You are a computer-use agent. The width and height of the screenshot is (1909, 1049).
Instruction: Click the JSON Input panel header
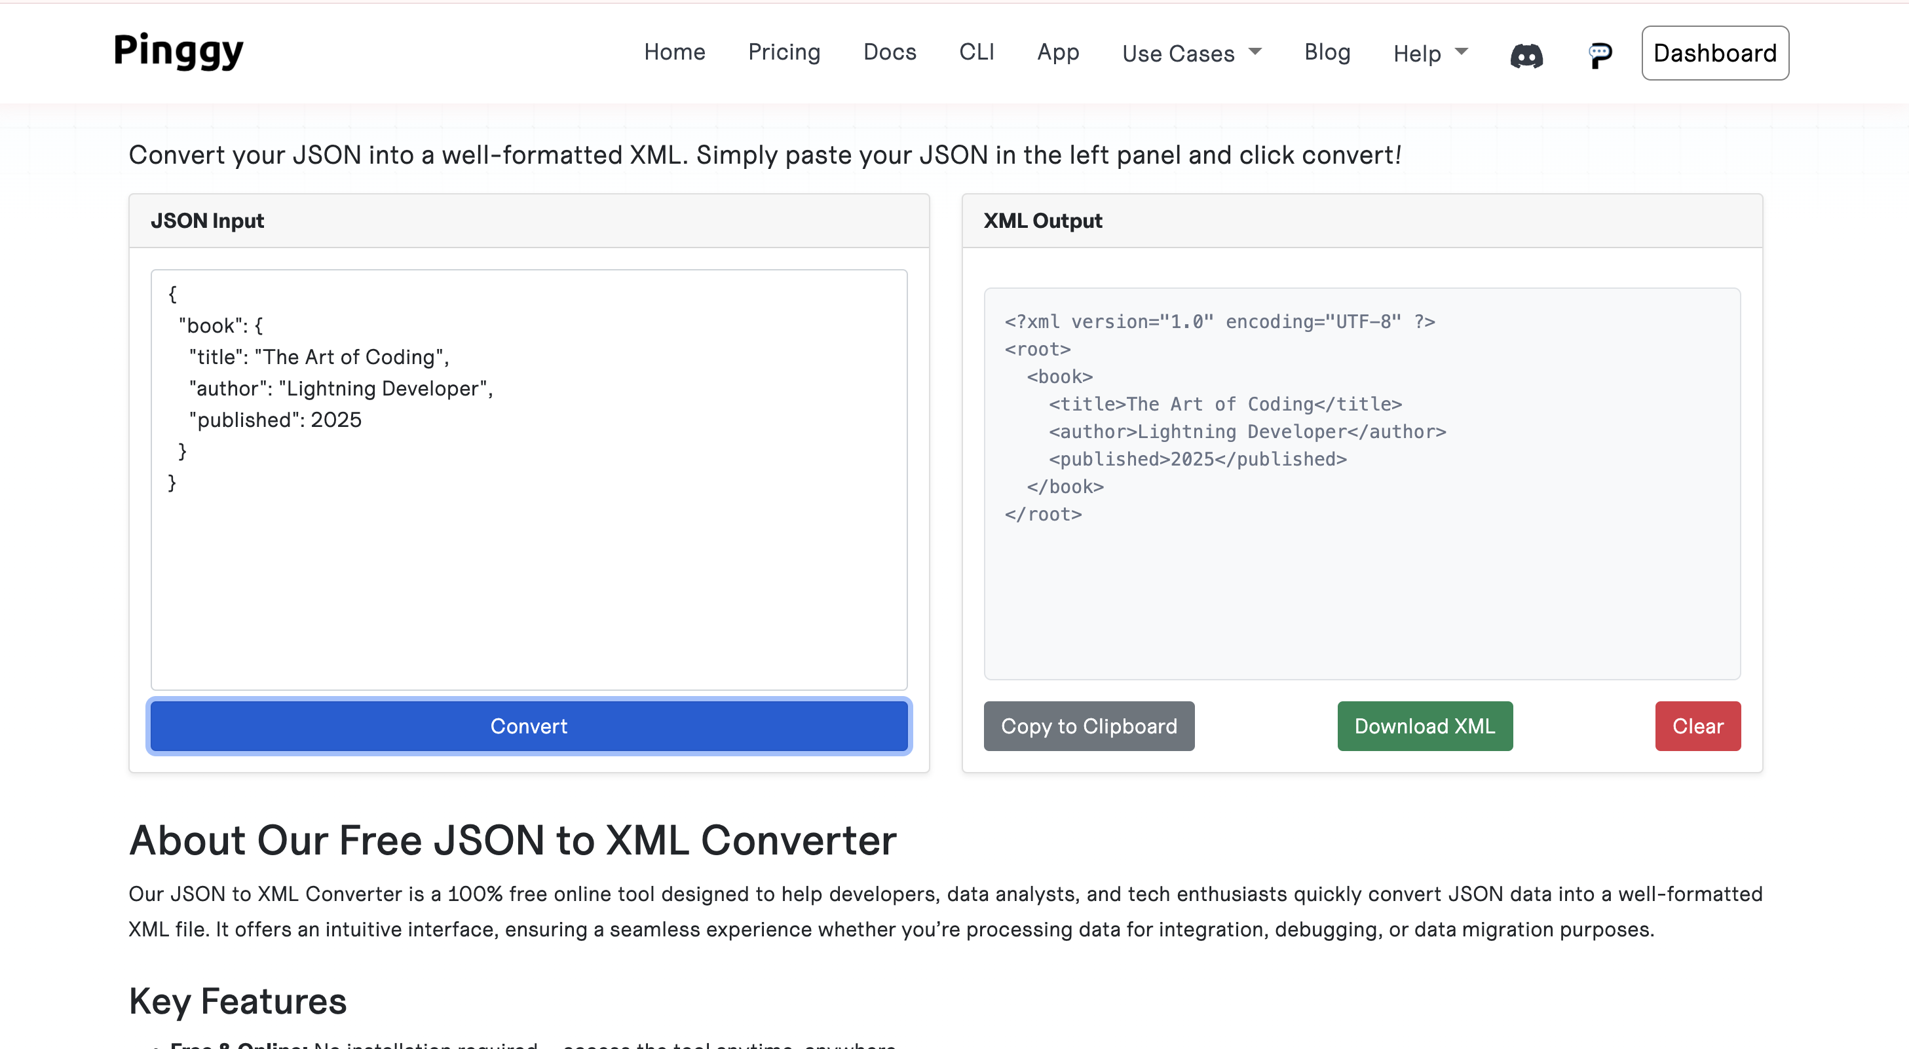(x=529, y=221)
